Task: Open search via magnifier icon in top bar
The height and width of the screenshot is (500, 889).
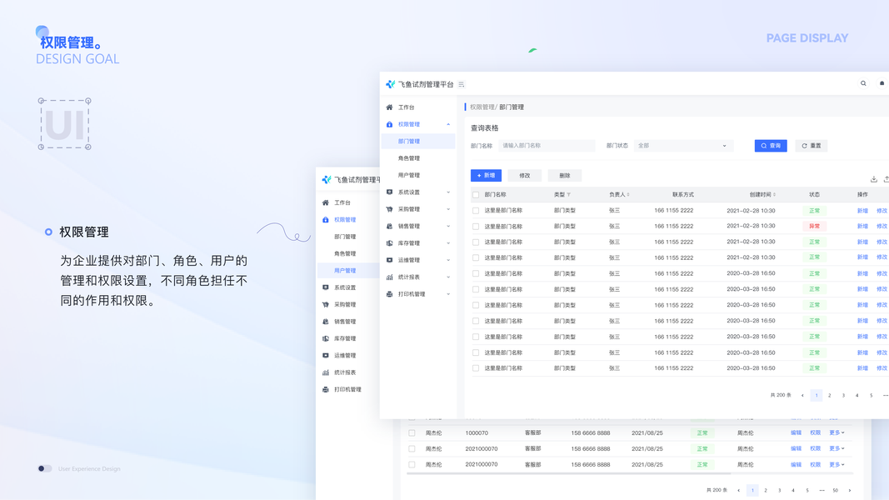Action: point(863,83)
